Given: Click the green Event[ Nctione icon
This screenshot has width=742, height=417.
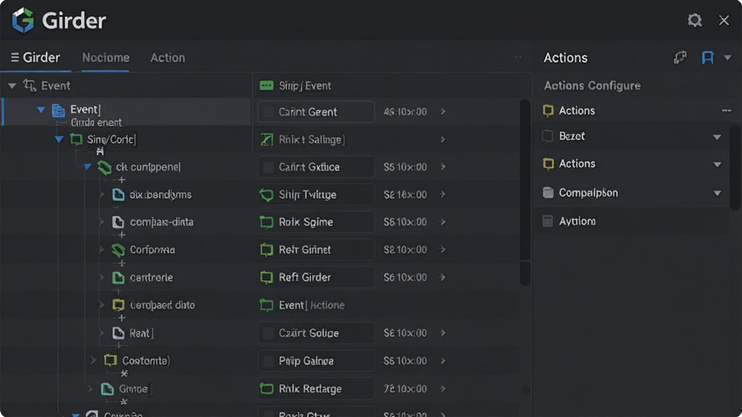Looking at the screenshot, I should tap(267, 306).
